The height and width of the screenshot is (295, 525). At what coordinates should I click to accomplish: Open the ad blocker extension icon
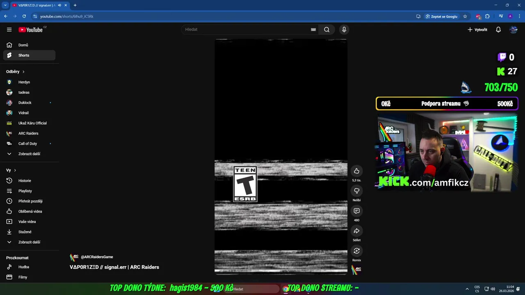[478, 16]
